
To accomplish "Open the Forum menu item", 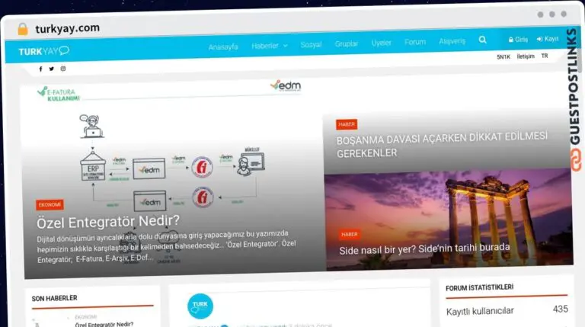I will (x=415, y=42).
